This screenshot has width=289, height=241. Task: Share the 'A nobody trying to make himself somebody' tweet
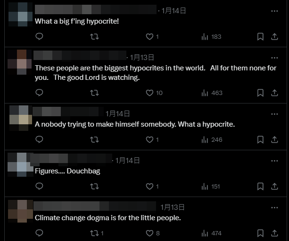click(x=274, y=139)
